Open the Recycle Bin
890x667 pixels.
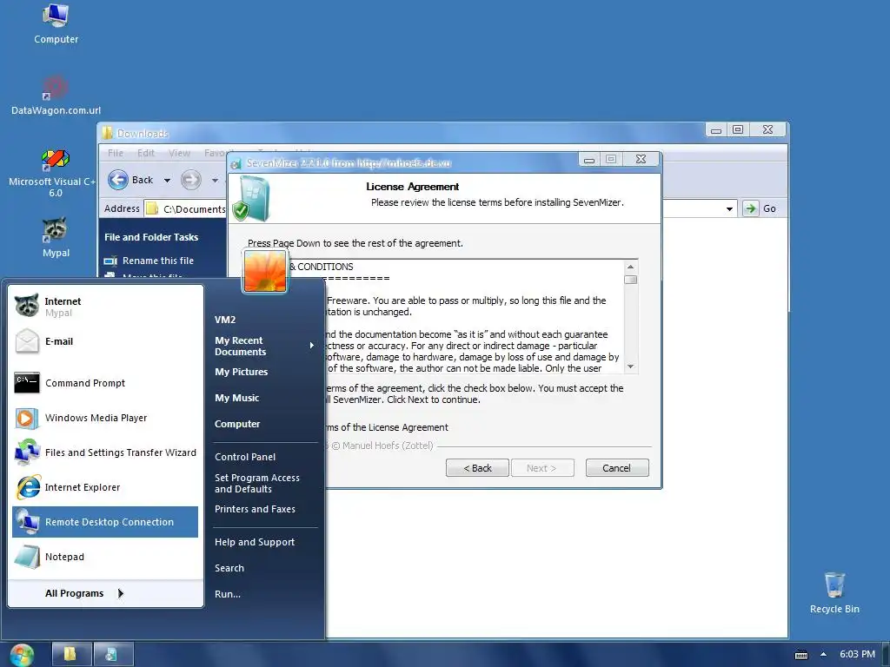pos(834,592)
